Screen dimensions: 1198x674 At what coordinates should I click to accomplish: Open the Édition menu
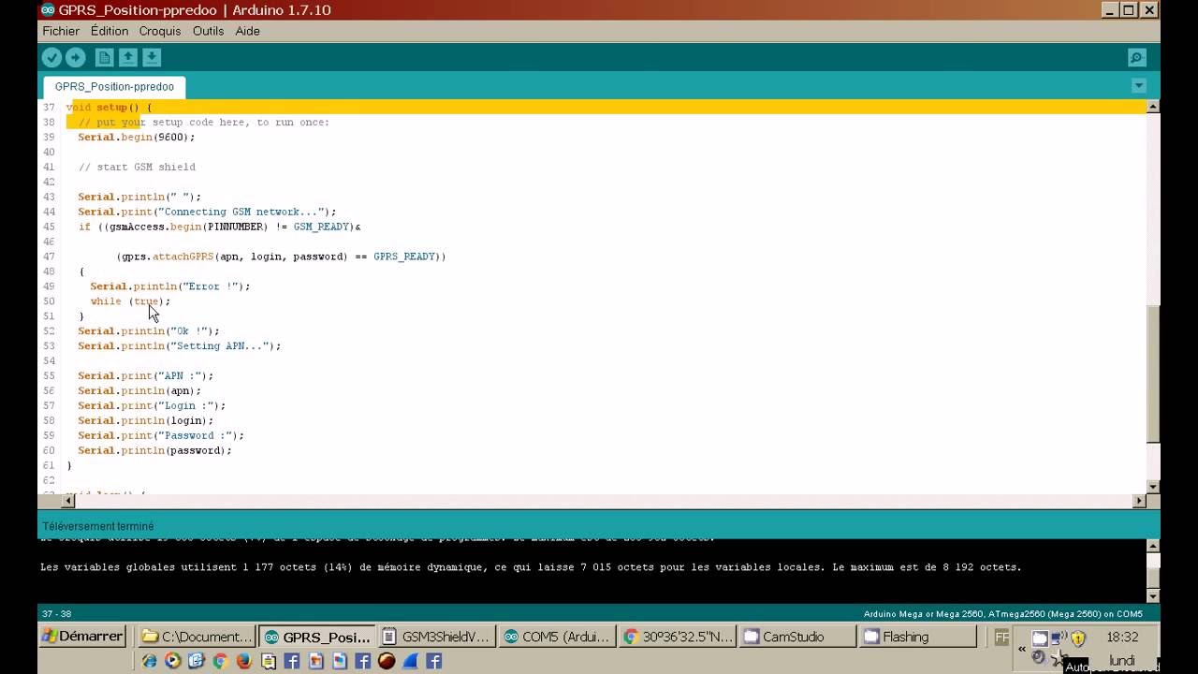click(110, 31)
